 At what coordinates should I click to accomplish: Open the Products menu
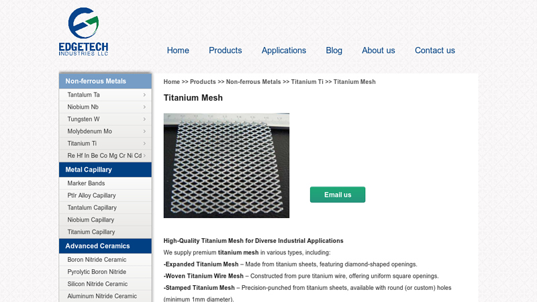point(226,50)
